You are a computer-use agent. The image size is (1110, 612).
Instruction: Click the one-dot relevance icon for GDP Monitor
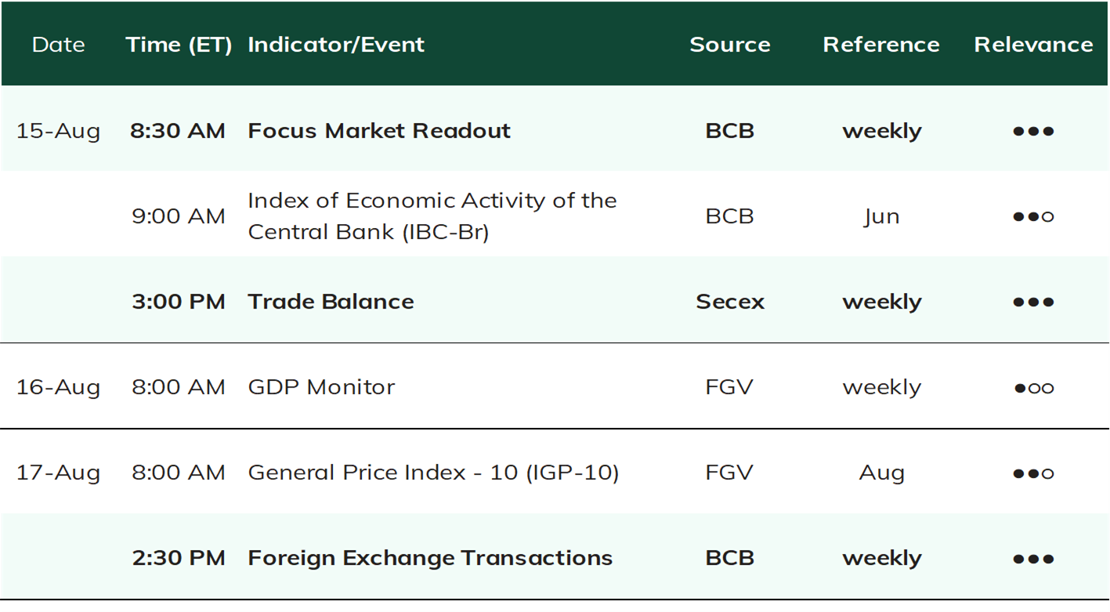point(1033,387)
